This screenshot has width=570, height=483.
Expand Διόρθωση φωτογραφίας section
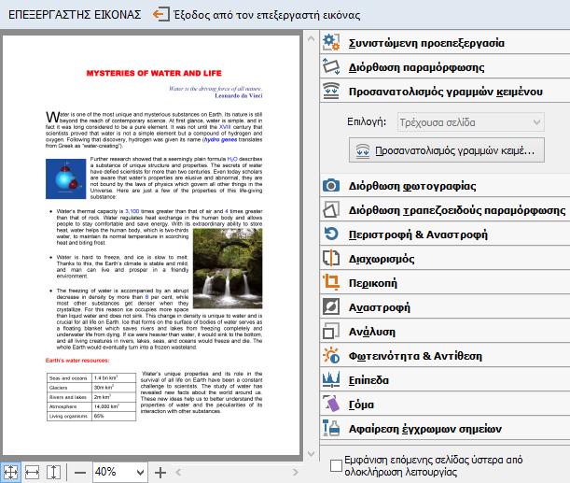pos(445,186)
